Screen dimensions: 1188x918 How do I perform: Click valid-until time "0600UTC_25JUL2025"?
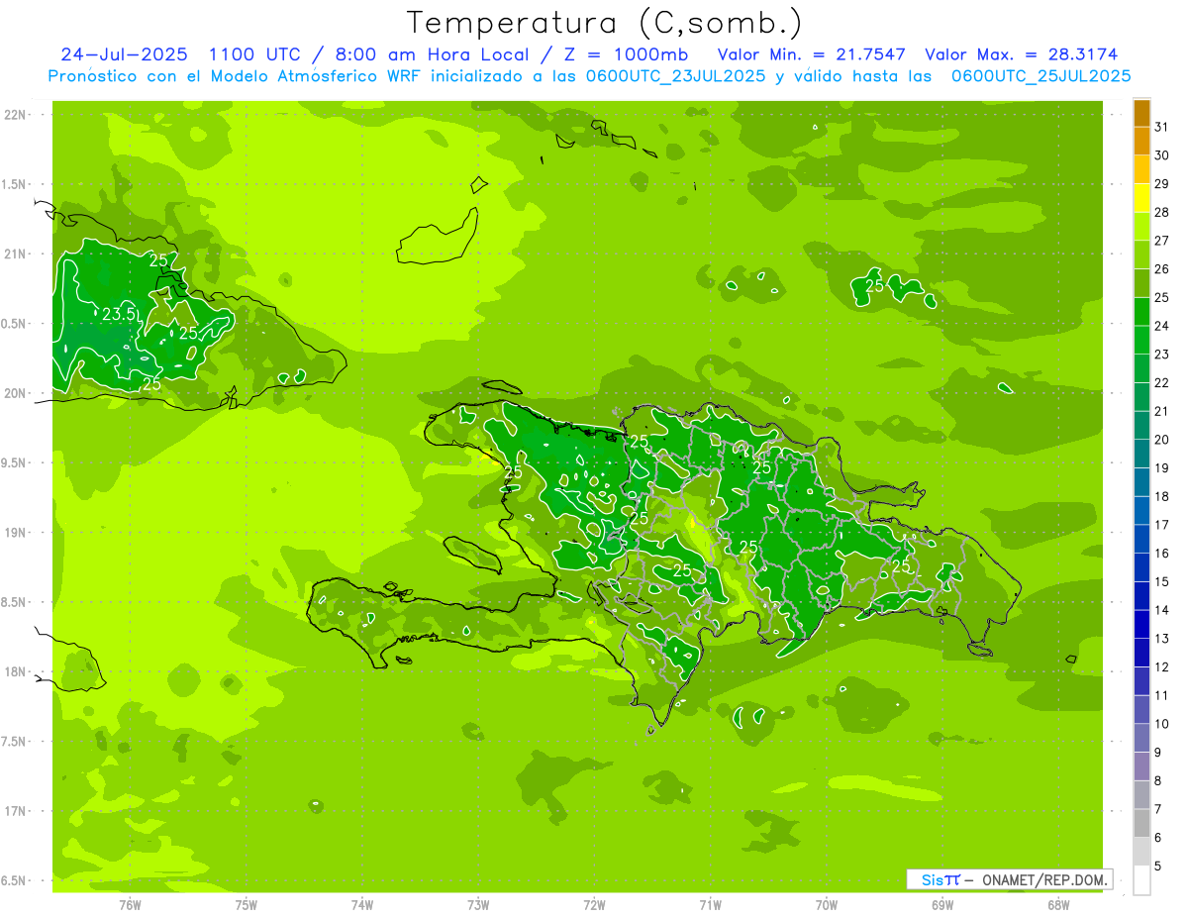point(1040,76)
